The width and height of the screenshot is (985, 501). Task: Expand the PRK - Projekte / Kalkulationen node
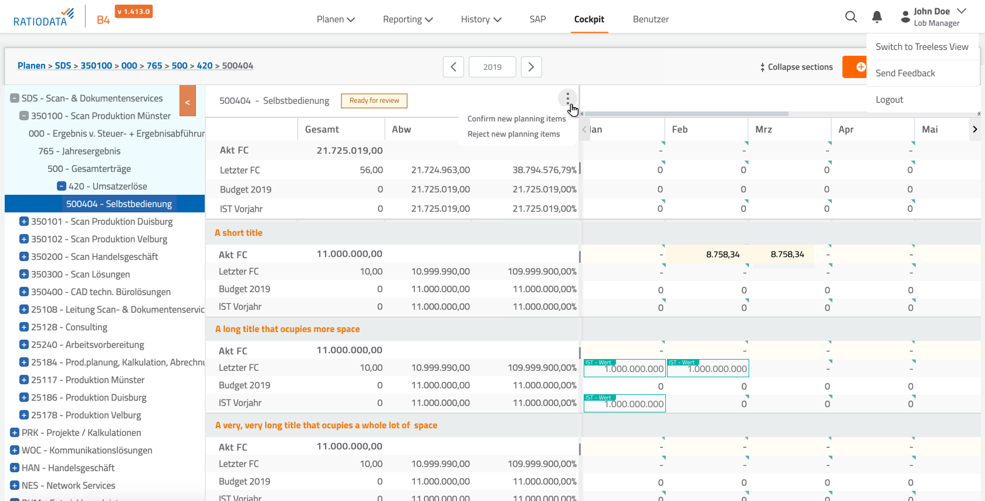(x=15, y=433)
